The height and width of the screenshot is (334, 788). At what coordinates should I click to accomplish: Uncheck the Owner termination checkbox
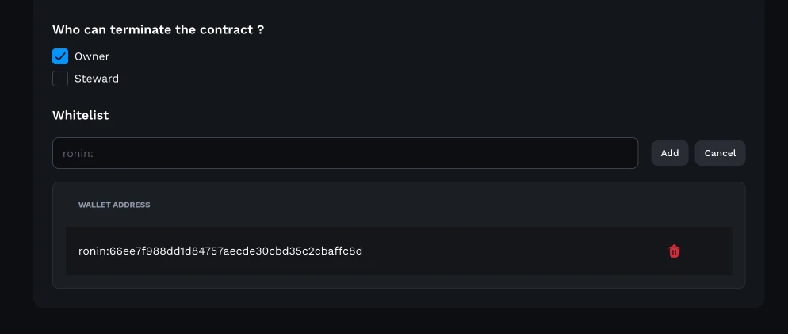click(x=60, y=56)
